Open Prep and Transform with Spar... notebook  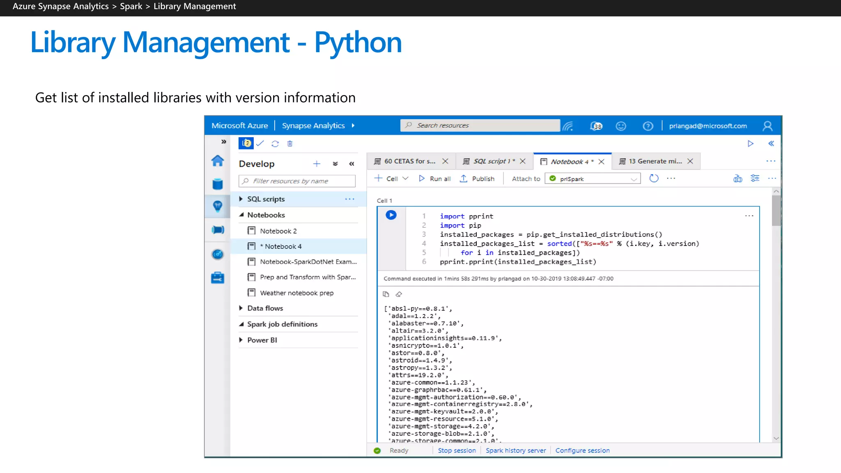pyautogui.click(x=302, y=277)
